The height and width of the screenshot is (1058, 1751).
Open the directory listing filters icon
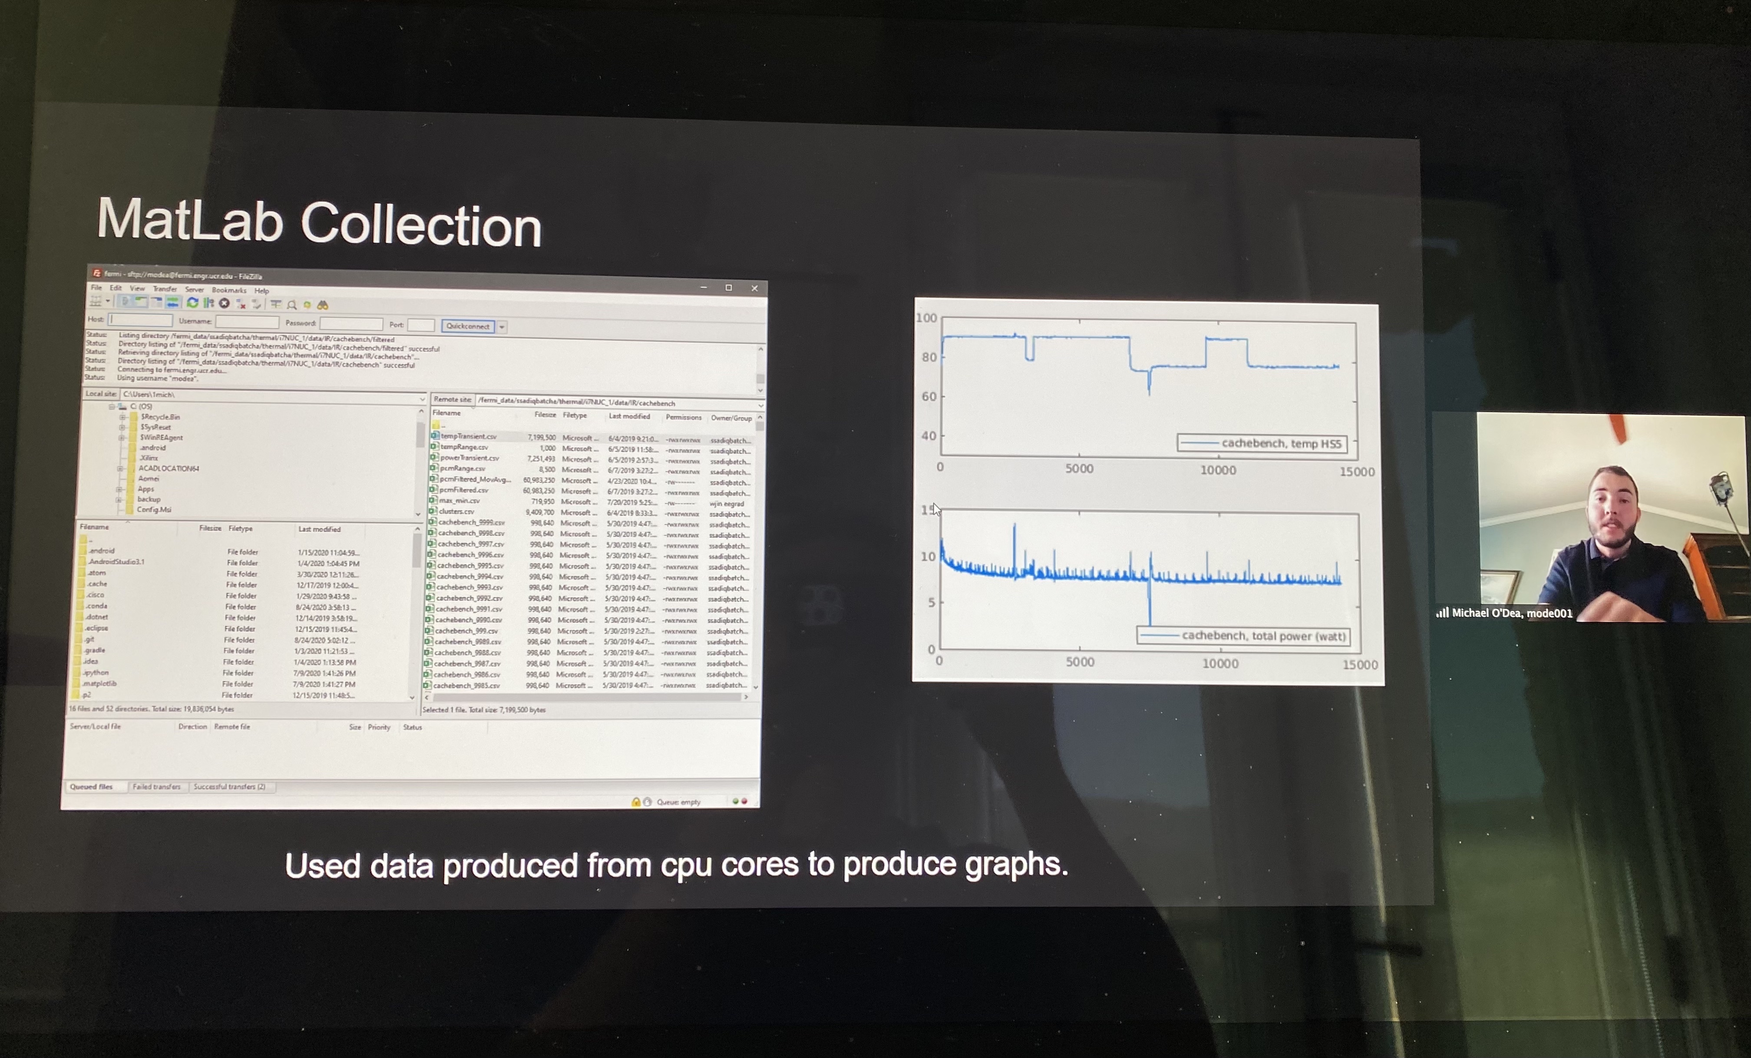[x=276, y=304]
